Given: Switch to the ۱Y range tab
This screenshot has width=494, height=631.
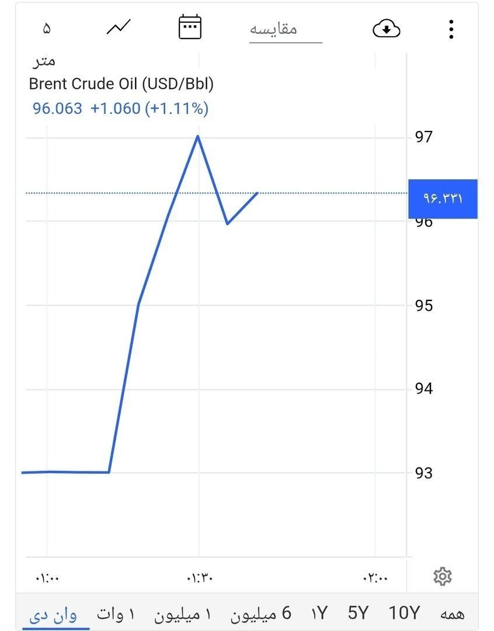Looking at the screenshot, I should (319, 613).
